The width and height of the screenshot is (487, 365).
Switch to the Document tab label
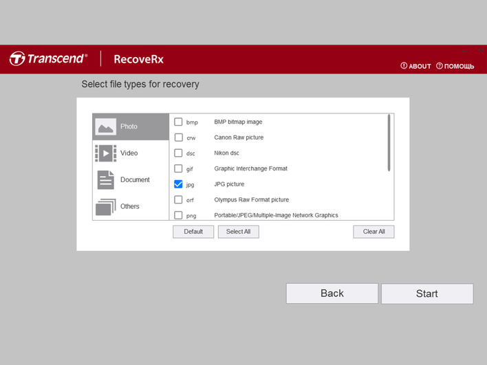pos(135,179)
